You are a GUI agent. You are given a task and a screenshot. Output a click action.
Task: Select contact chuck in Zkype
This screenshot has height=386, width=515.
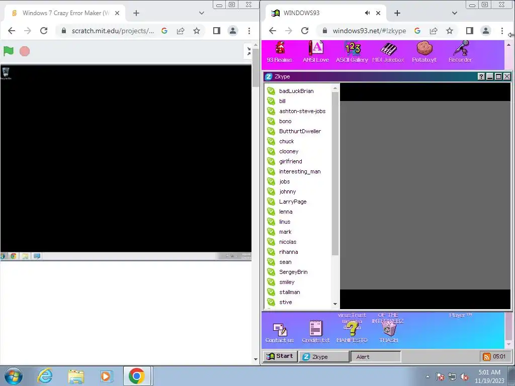tap(286, 141)
